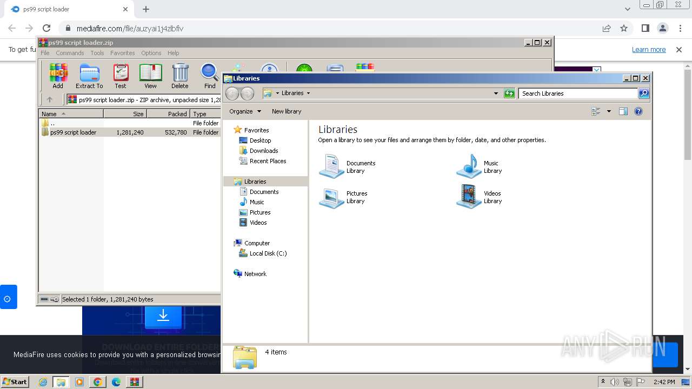Click the Test tool in WinRAR
The width and height of the screenshot is (692, 389).
click(120, 76)
